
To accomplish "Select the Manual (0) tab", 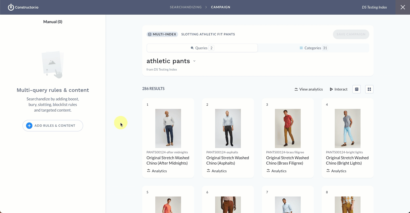I will 53,22.
